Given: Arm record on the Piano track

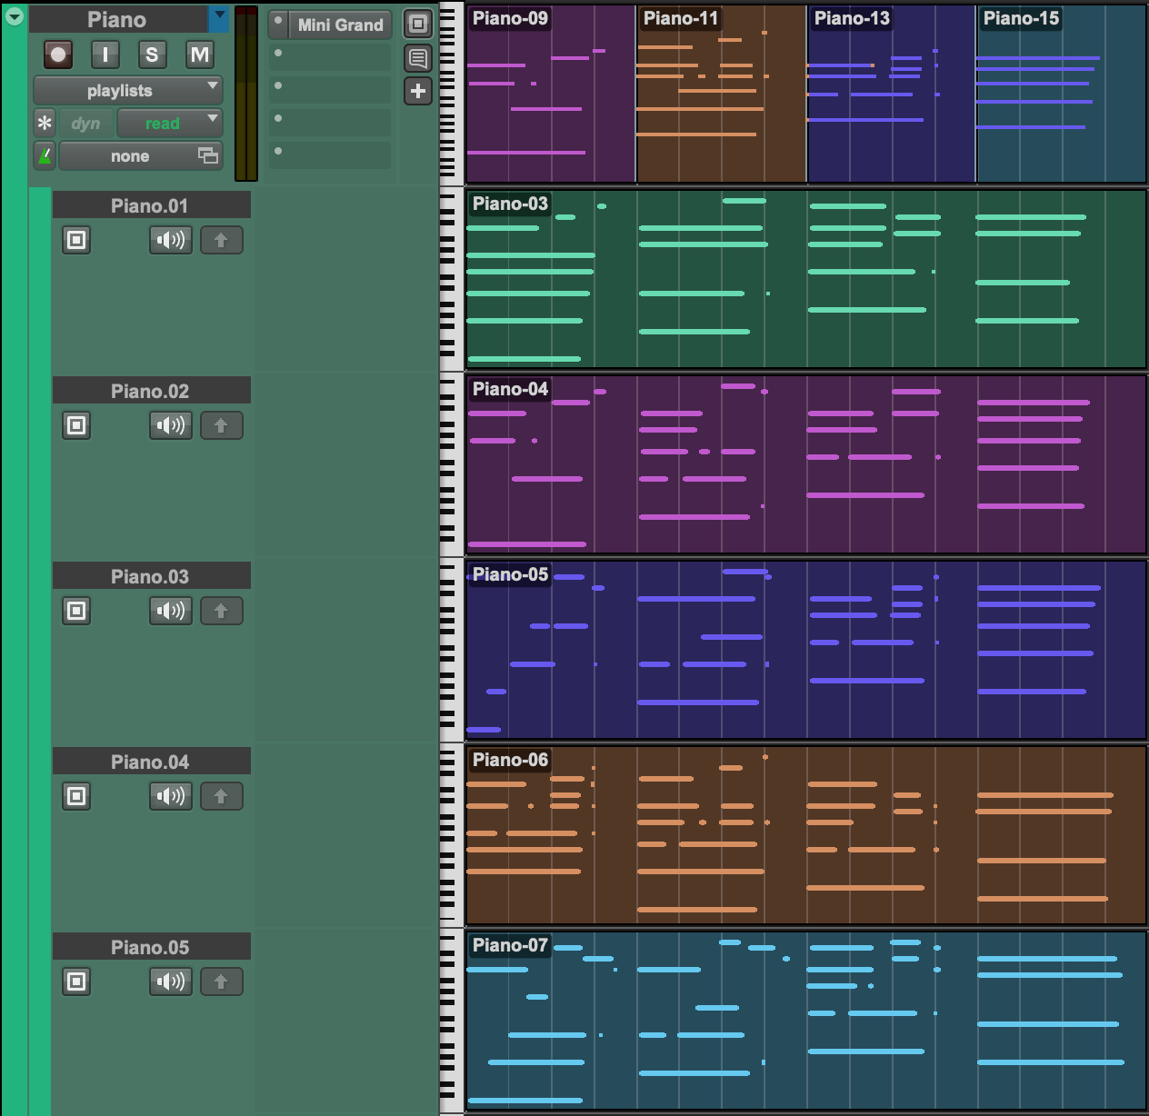Looking at the screenshot, I should (x=58, y=55).
